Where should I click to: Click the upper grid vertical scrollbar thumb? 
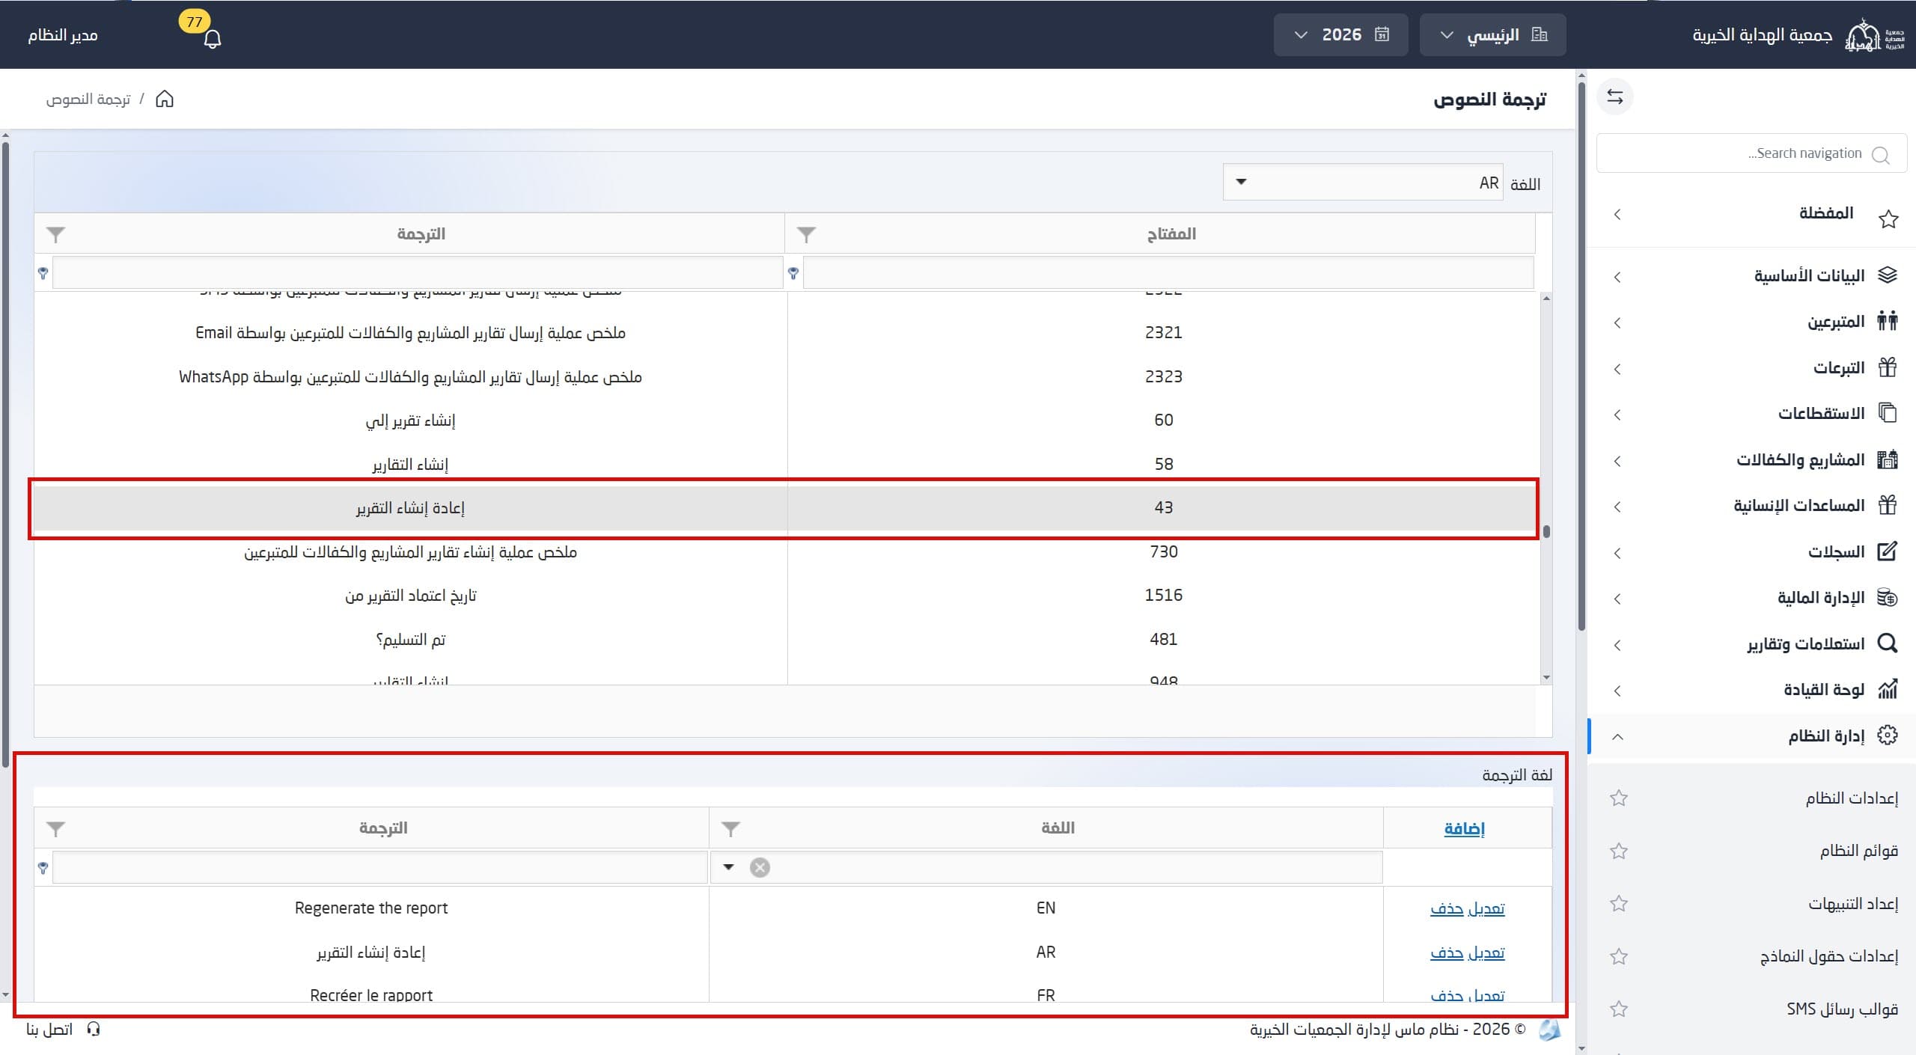1546,531
